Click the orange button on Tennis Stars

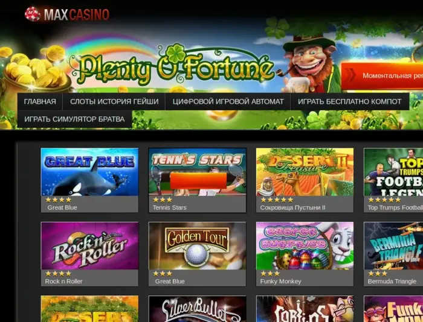198,181
